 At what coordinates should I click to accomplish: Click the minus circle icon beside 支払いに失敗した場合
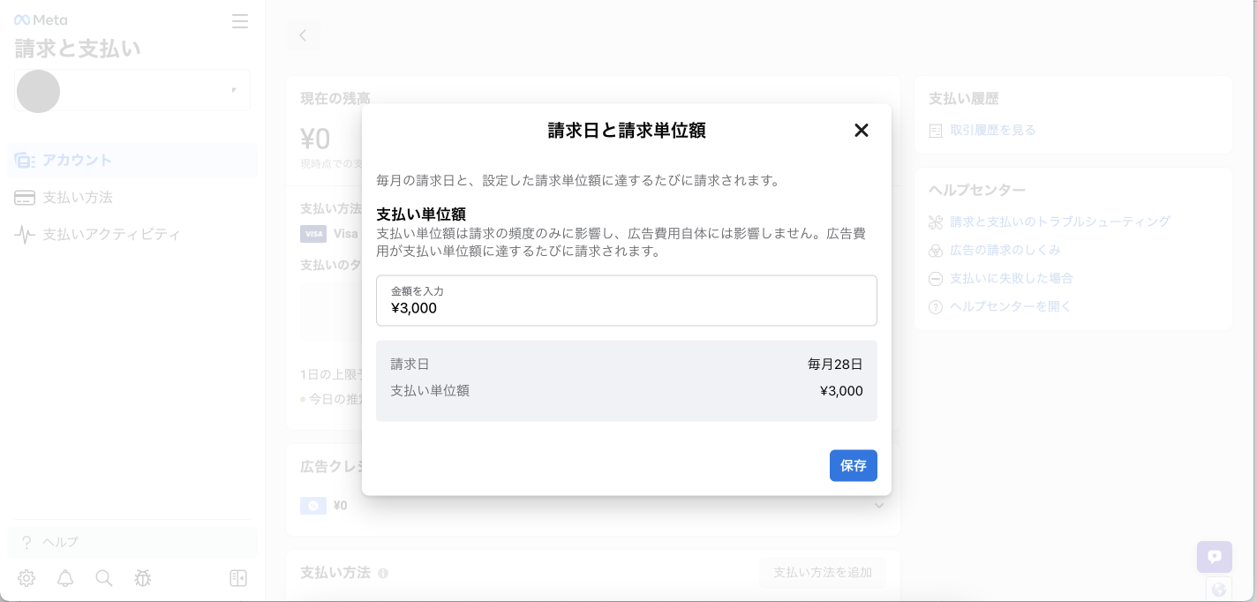(x=936, y=279)
